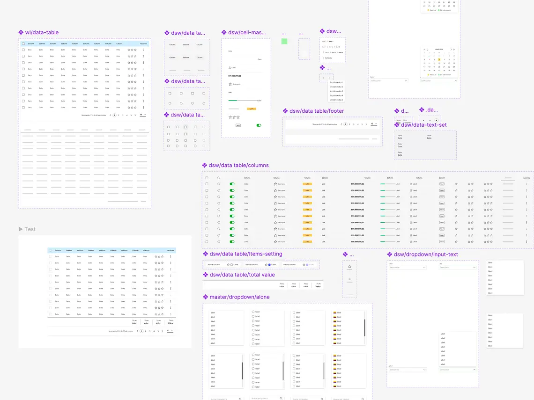Click the small green color swatch near cell-master
This screenshot has height=400, width=534.
click(x=284, y=41)
